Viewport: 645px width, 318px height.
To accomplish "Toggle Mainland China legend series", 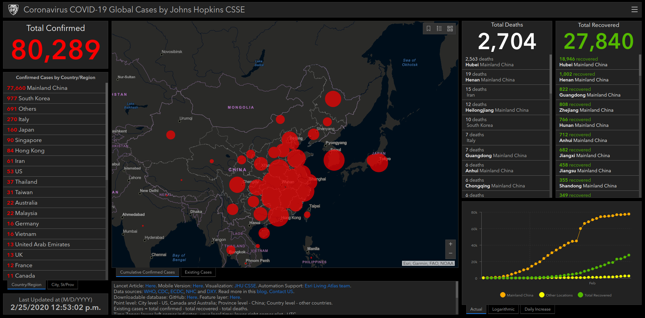I will pos(517,295).
